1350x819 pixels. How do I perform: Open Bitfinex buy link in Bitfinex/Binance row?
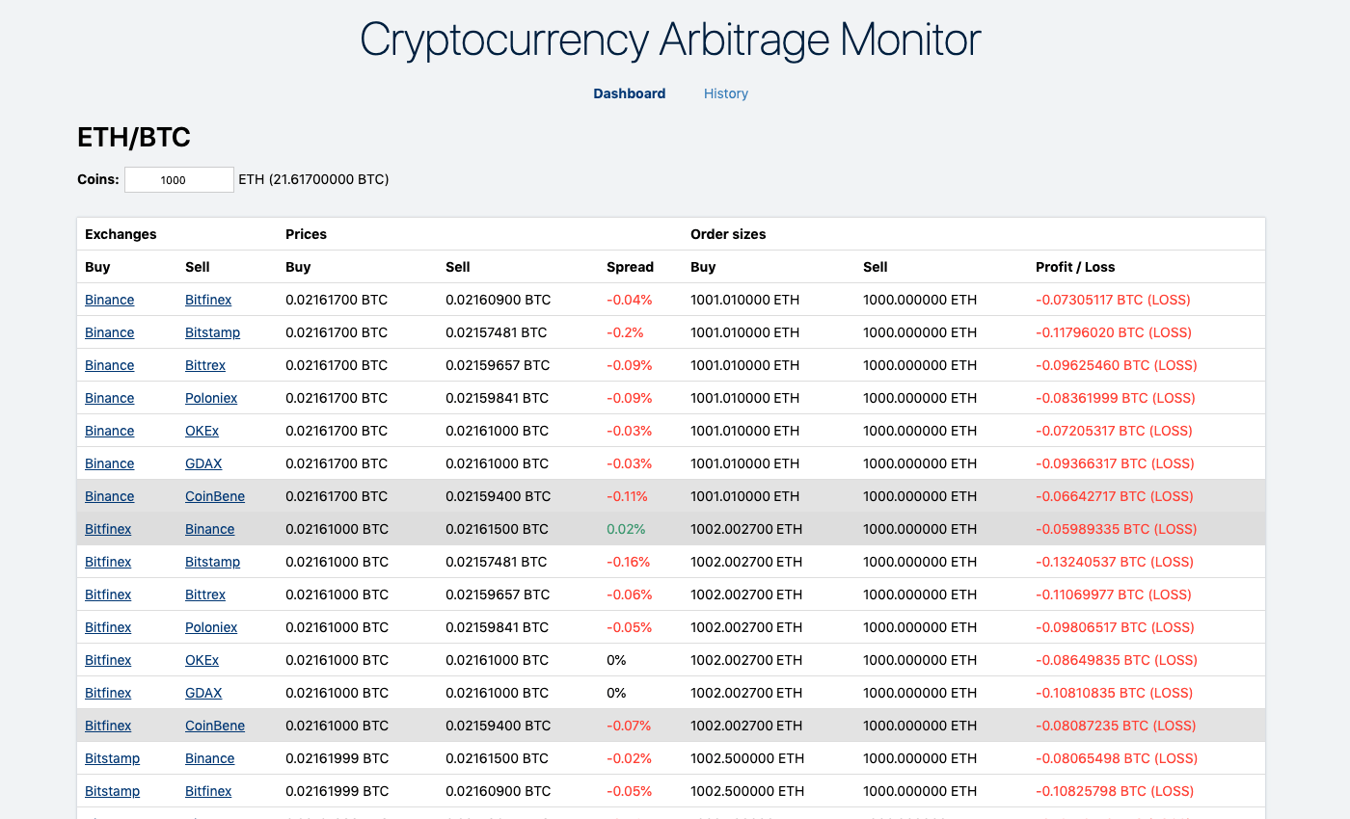tap(108, 529)
